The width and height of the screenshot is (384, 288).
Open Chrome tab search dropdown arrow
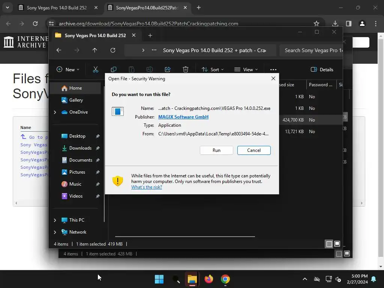pos(7,7)
